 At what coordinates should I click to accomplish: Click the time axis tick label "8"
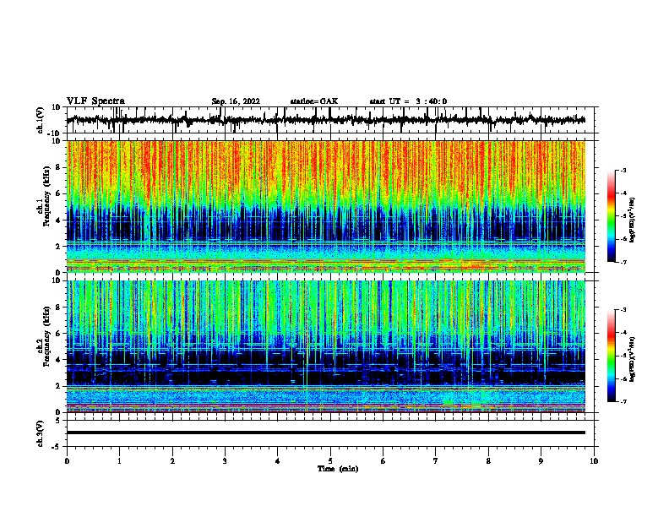[x=488, y=461]
